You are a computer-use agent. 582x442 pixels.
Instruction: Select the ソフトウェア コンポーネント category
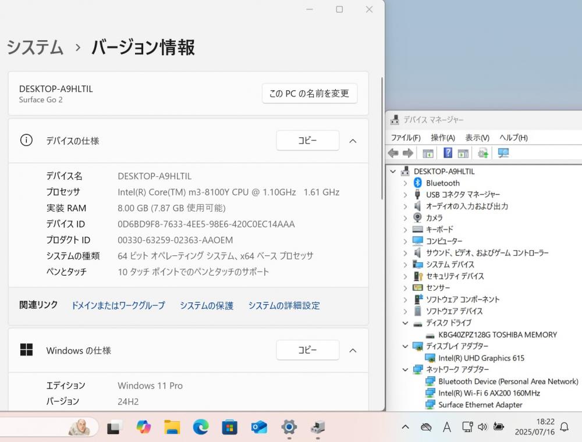463,300
